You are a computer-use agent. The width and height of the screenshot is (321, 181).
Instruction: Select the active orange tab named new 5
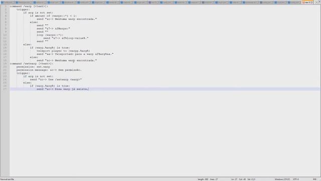point(307,3)
